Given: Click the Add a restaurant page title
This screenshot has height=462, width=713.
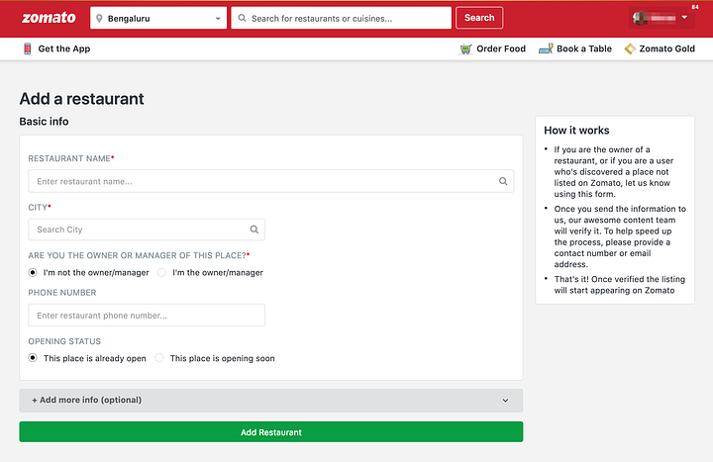Looking at the screenshot, I should tap(81, 99).
